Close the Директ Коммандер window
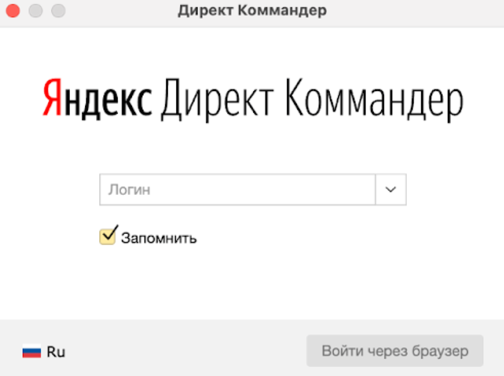 point(13,11)
